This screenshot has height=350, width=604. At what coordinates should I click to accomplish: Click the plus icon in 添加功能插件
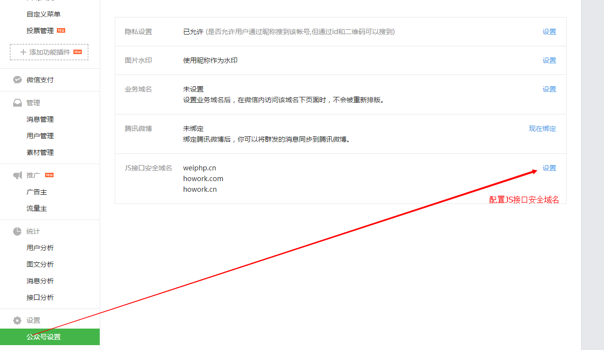tap(23, 52)
